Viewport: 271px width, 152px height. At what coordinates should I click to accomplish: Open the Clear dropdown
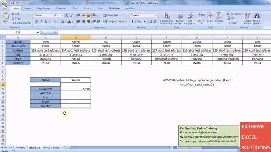tap(232, 23)
